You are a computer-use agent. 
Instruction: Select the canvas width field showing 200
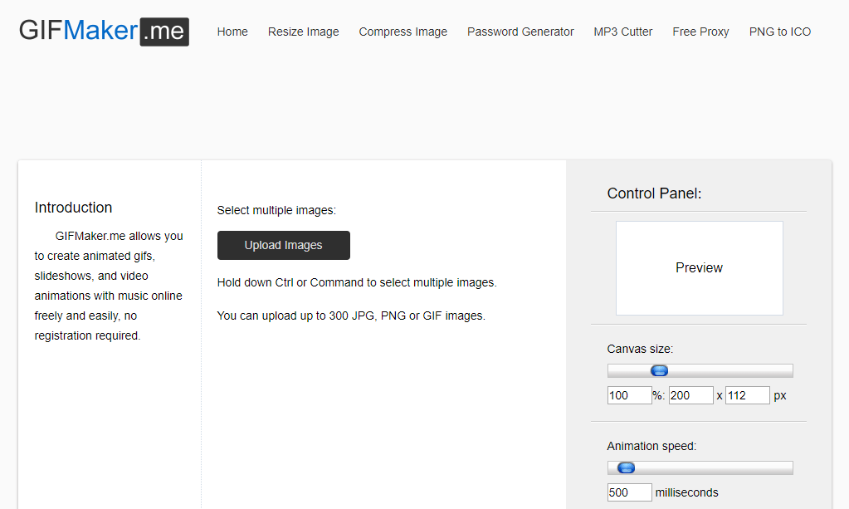690,395
